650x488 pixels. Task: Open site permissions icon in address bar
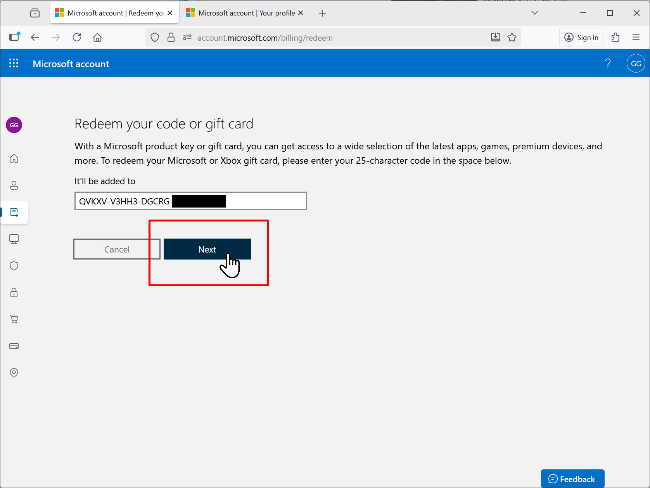click(187, 38)
